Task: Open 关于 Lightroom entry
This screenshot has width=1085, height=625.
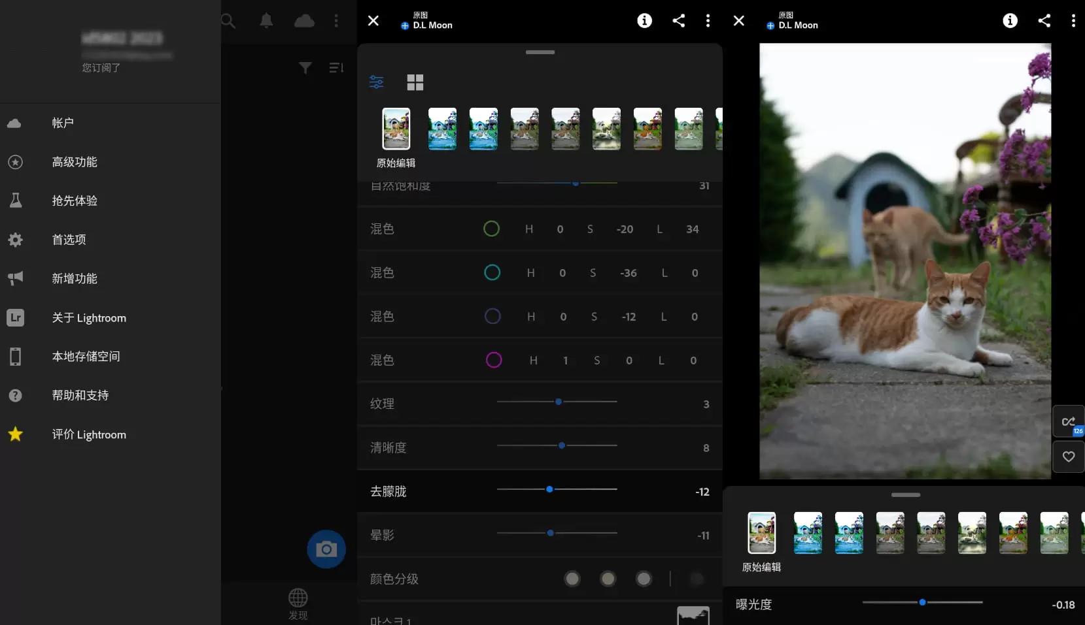Action: pos(111,318)
